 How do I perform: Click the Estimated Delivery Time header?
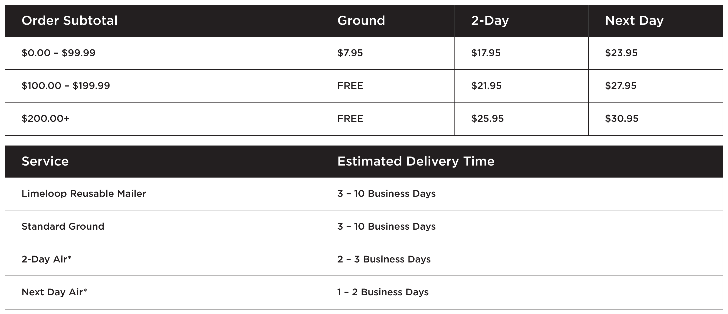tap(416, 161)
